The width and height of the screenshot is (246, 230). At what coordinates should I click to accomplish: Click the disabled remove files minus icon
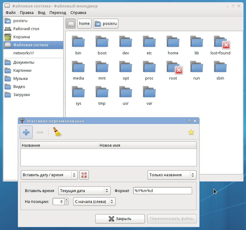(x=40, y=132)
